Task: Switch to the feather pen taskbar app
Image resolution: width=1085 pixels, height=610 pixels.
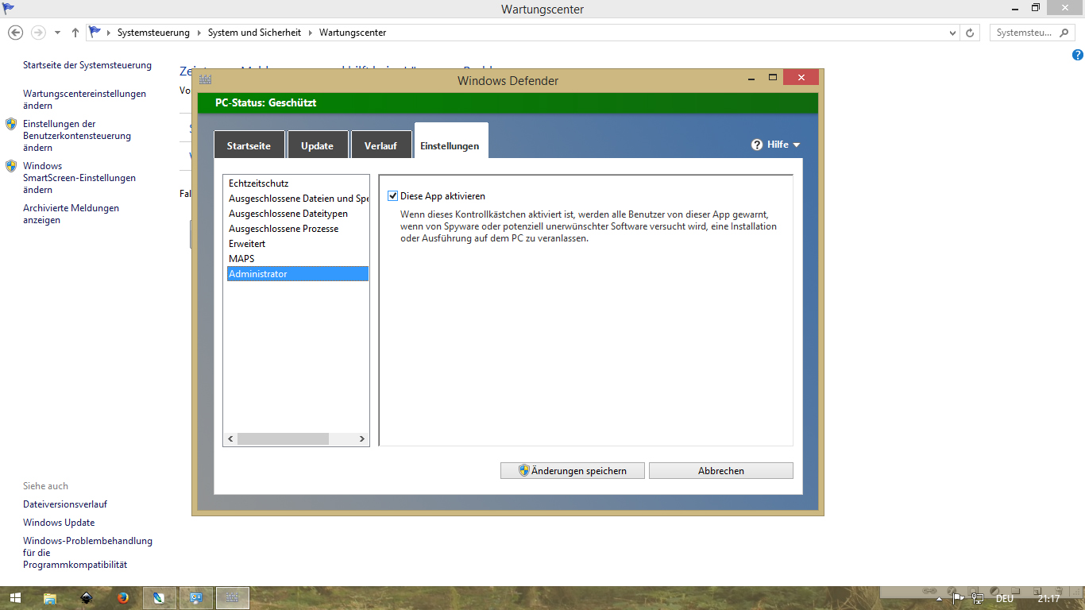Action: (x=160, y=598)
